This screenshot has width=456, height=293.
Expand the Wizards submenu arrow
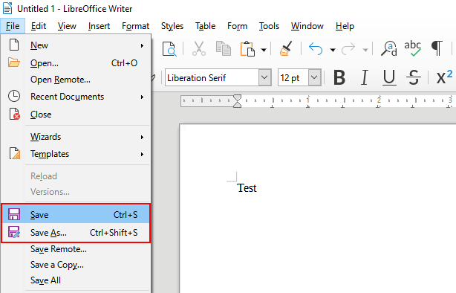[142, 137]
